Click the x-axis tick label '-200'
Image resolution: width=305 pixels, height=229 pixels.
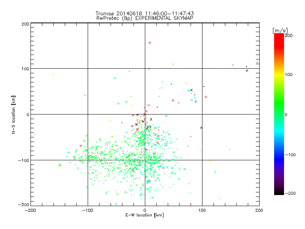[30, 210]
